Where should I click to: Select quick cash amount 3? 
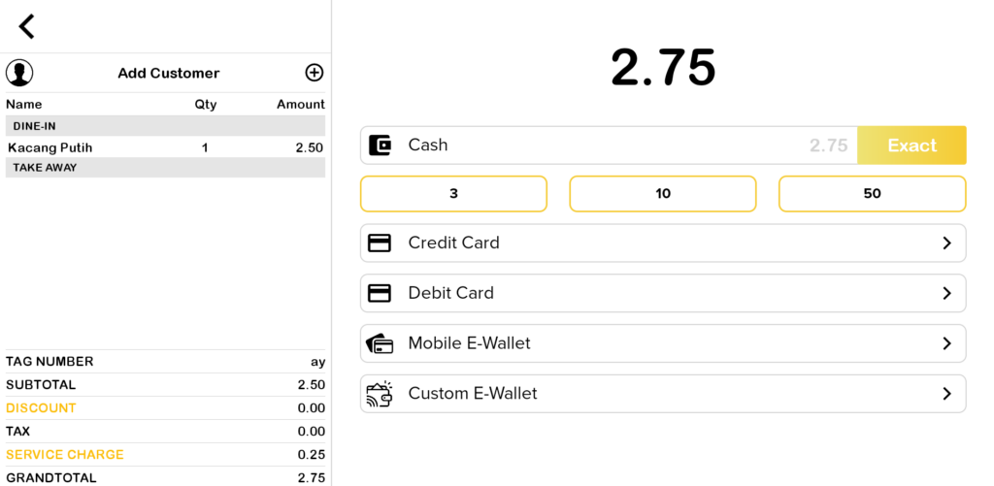453,194
